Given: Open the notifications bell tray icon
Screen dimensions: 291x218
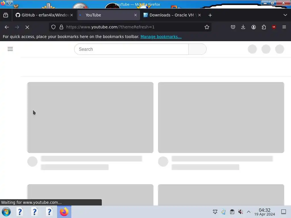Looking at the screenshot, I should [x=215, y=212].
